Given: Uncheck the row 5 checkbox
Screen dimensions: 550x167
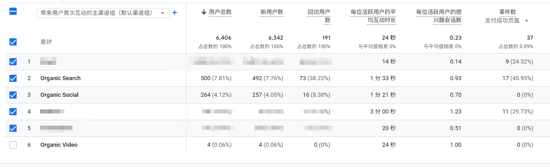Looking at the screenshot, I should tap(13, 128).
